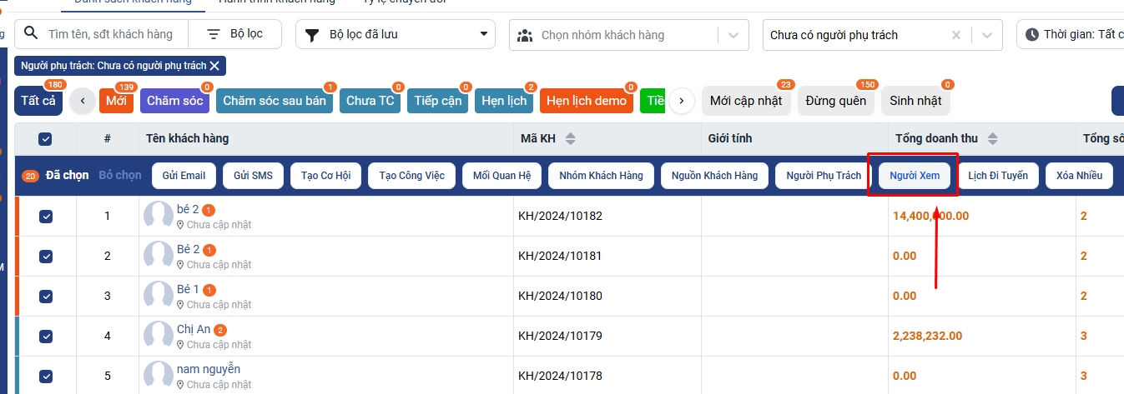The width and height of the screenshot is (1124, 394).
Task: Click the Tạo Cơ Hội button
Action: [325, 176]
